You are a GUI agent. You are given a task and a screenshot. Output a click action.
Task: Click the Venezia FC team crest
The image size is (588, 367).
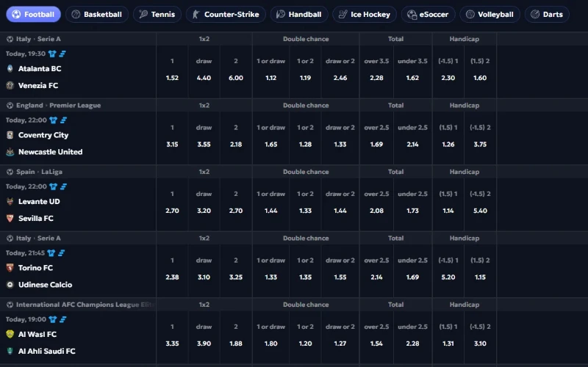click(x=10, y=85)
